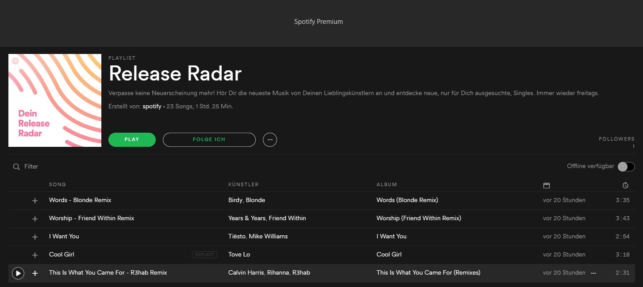Toggle Offline verfügbar switch

click(x=626, y=167)
